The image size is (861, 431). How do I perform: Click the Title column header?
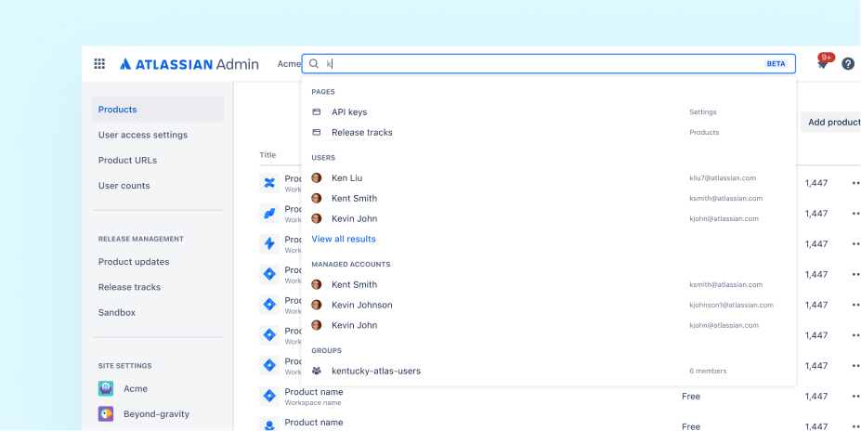click(x=267, y=155)
